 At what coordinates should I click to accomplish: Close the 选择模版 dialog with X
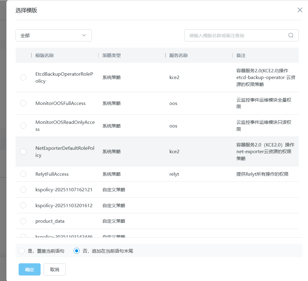coord(300,10)
